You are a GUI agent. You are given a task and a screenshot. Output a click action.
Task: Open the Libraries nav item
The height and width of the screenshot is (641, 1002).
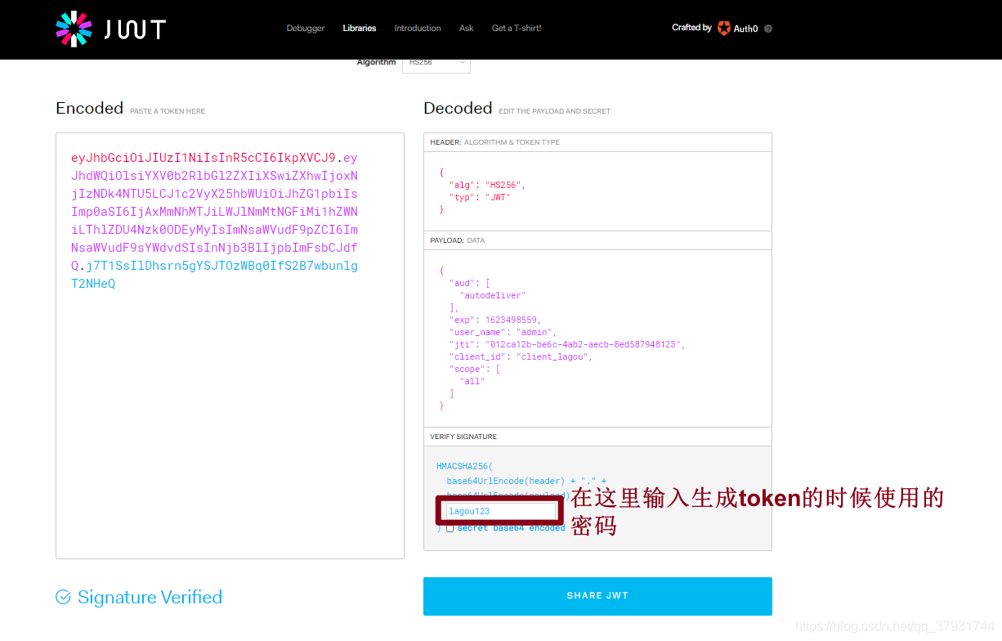point(360,28)
